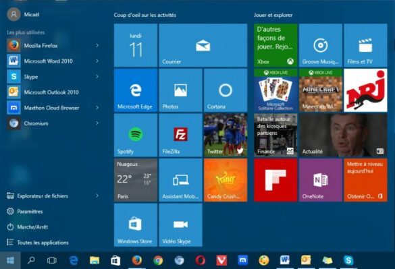Launch the Candy Crush tile
Screen dimensions: 395x269
point(226,180)
